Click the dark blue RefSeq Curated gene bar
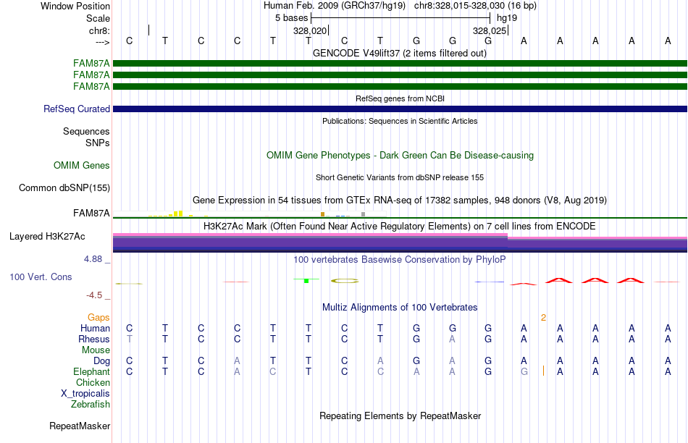The image size is (688, 443). (400, 109)
